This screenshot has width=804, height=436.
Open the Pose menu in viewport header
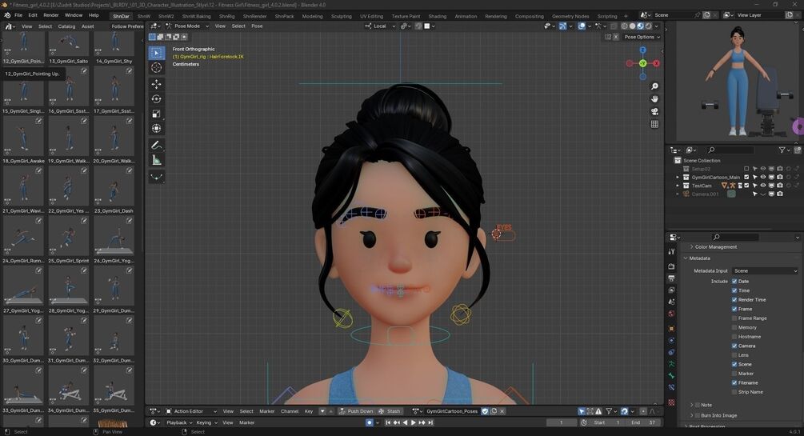click(257, 26)
